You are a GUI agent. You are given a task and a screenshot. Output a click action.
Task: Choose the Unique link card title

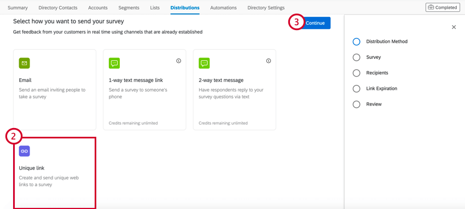pos(32,168)
